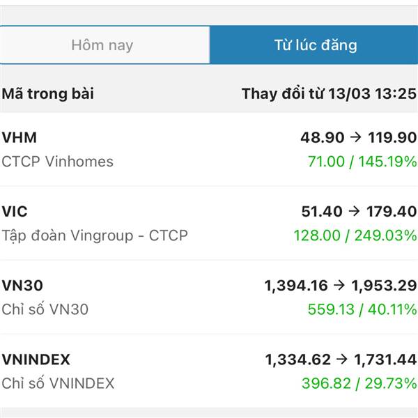Screen dimensions: 418x418
Task: Click the CTCP Vinhomes company name
Action: pos(57,162)
